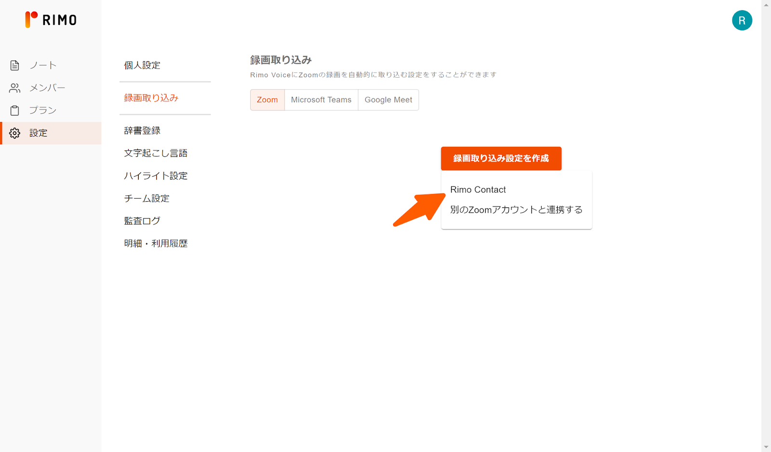Select Rimo Contact from the dropdown
This screenshot has width=771, height=452.
(478, 190)
